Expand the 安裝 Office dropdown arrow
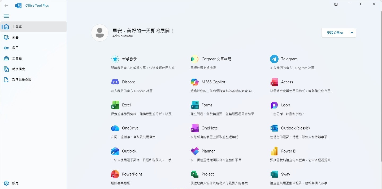 (352, 33)
